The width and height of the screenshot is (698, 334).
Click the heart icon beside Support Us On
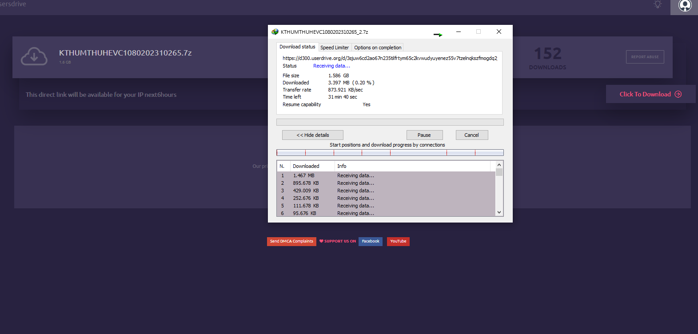point(321,241)
